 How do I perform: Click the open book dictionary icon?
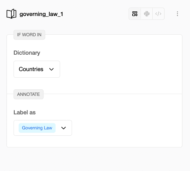tap(11, 14)
